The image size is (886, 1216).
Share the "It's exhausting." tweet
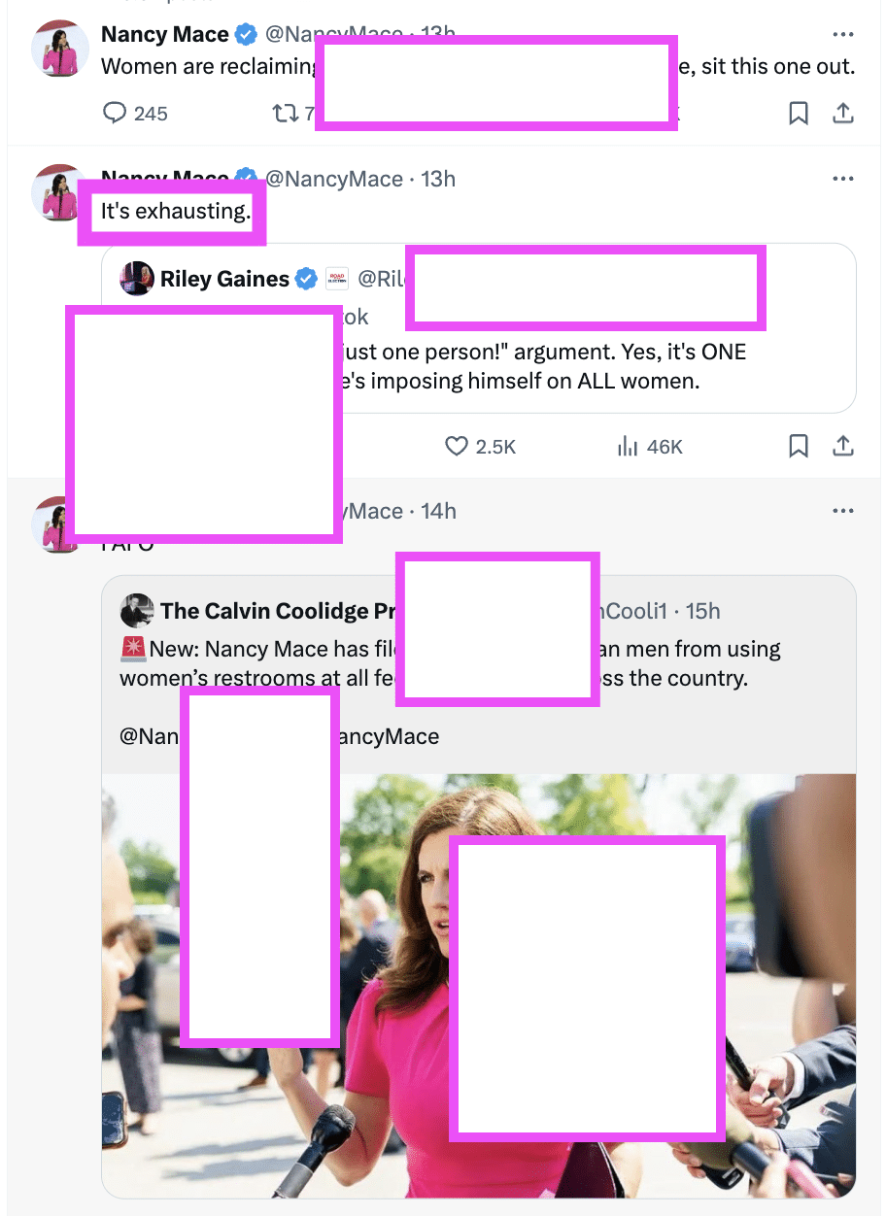coord(843,446)
